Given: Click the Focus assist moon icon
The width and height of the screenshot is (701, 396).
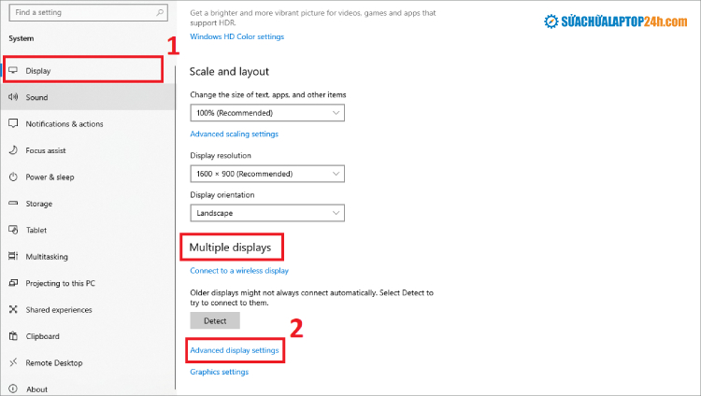Looking at the screenshot, I should [13, 150].
